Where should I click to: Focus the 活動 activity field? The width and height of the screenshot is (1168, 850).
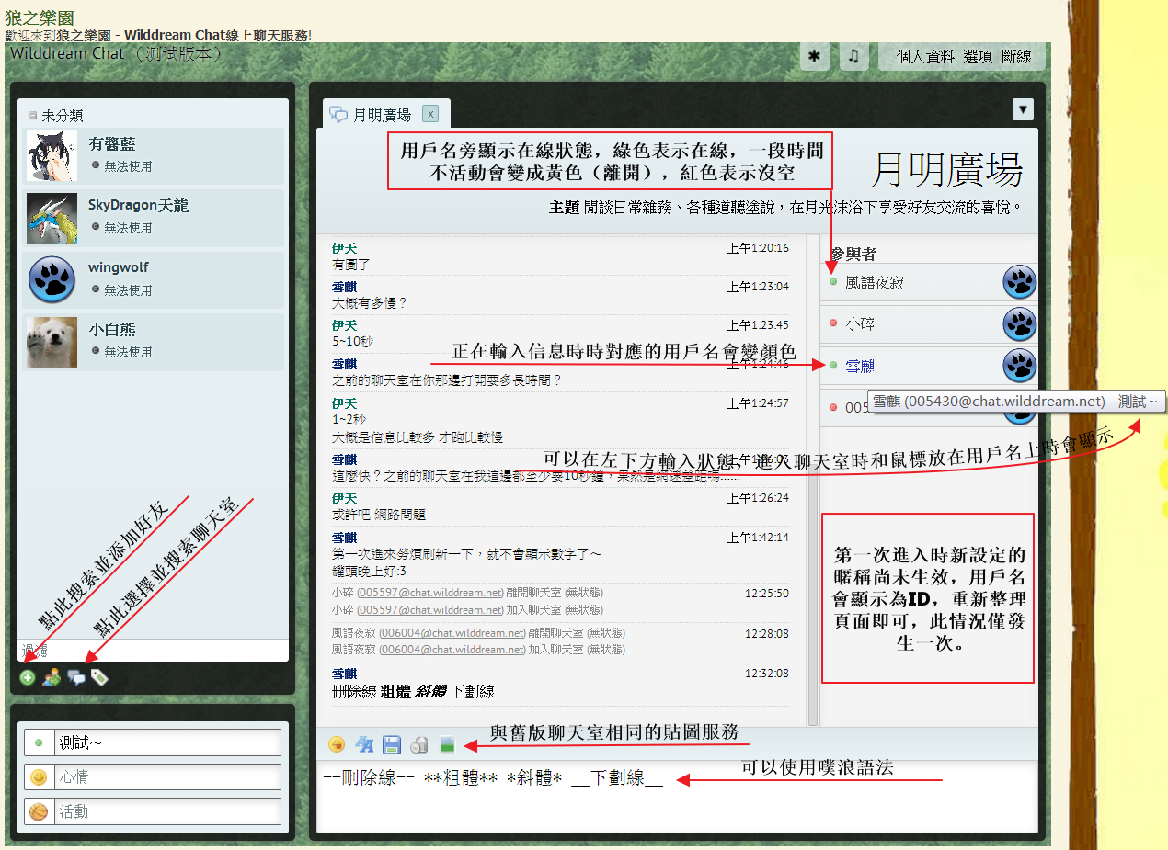(168, 812)
